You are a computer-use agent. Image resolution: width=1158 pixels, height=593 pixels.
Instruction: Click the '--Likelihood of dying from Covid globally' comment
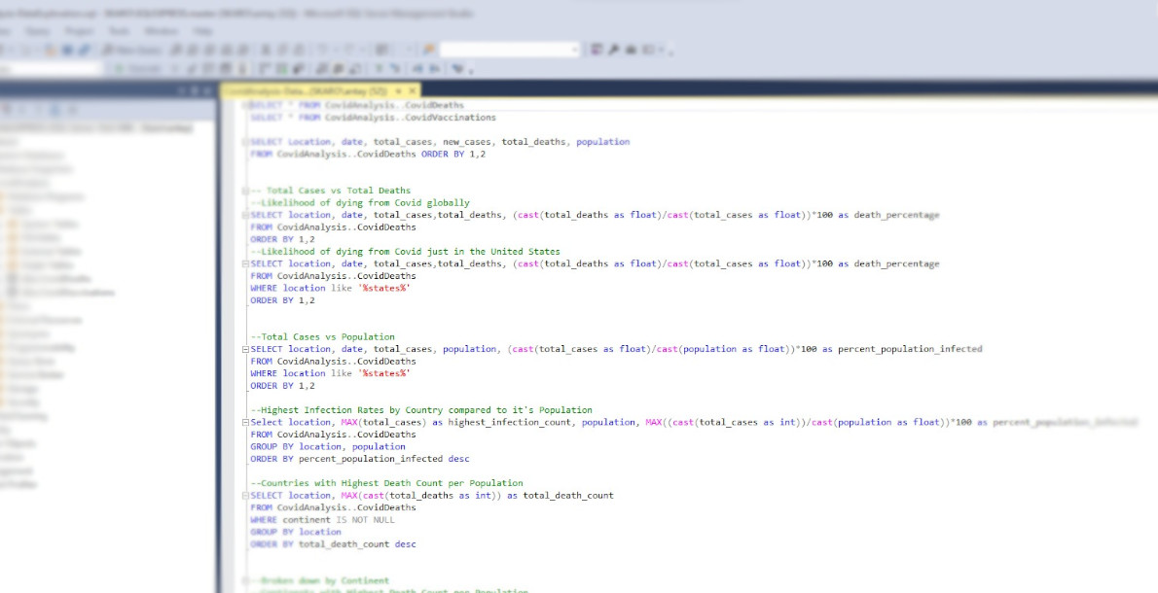coord(360,203)
